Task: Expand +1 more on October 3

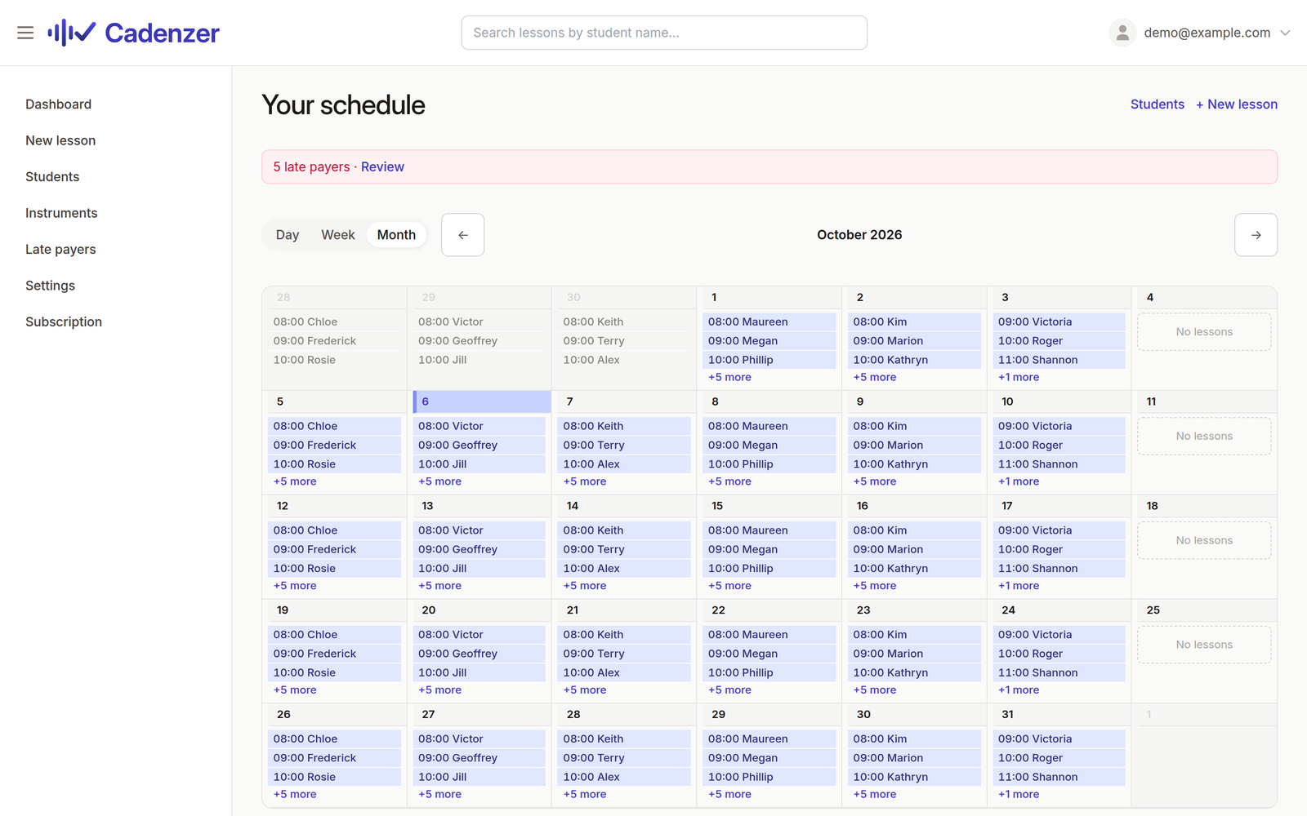Action: (1019, 377)
